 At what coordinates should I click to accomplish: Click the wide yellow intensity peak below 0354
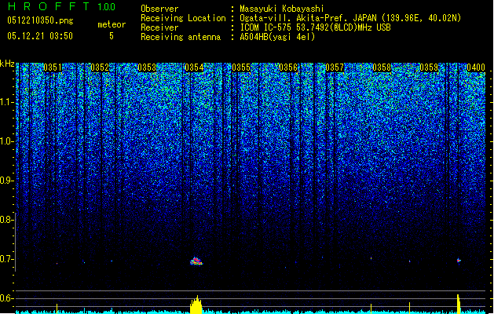coord(196,305)
